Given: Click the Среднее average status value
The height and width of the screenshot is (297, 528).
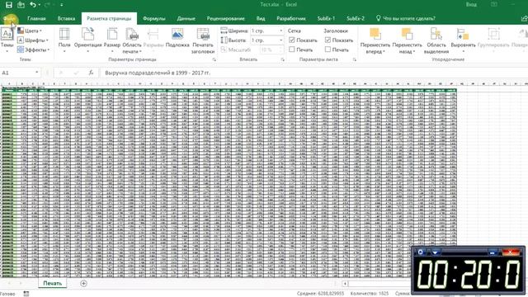Looking at the screenshot, I should [320, 294].
